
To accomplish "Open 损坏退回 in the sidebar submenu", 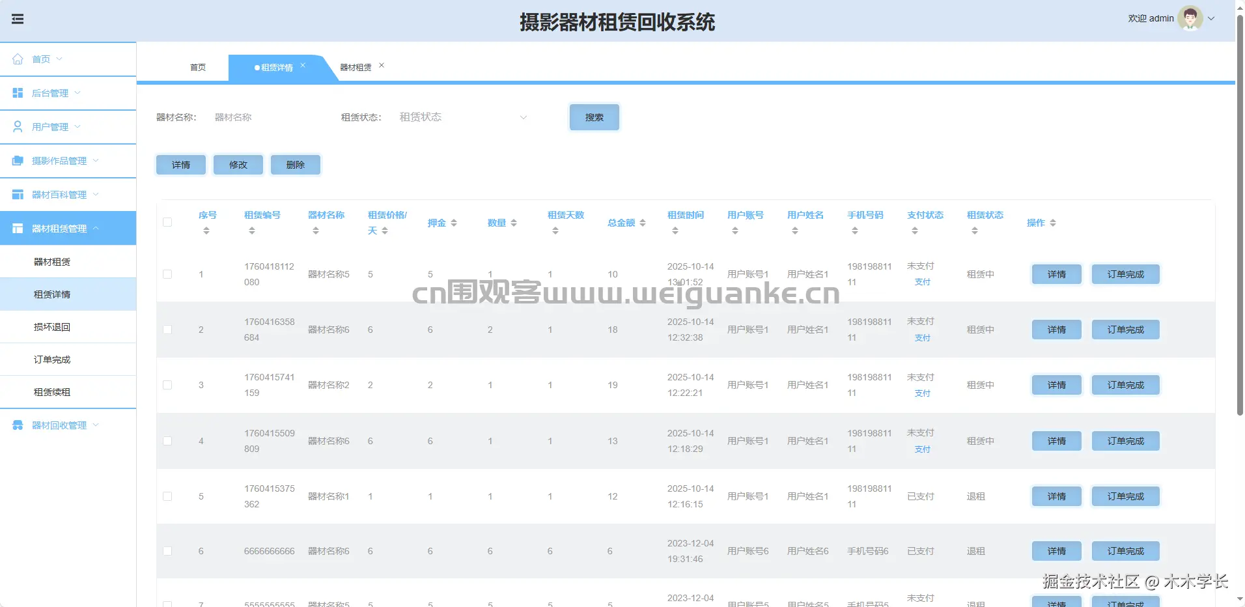I will [x=68, y=327].
